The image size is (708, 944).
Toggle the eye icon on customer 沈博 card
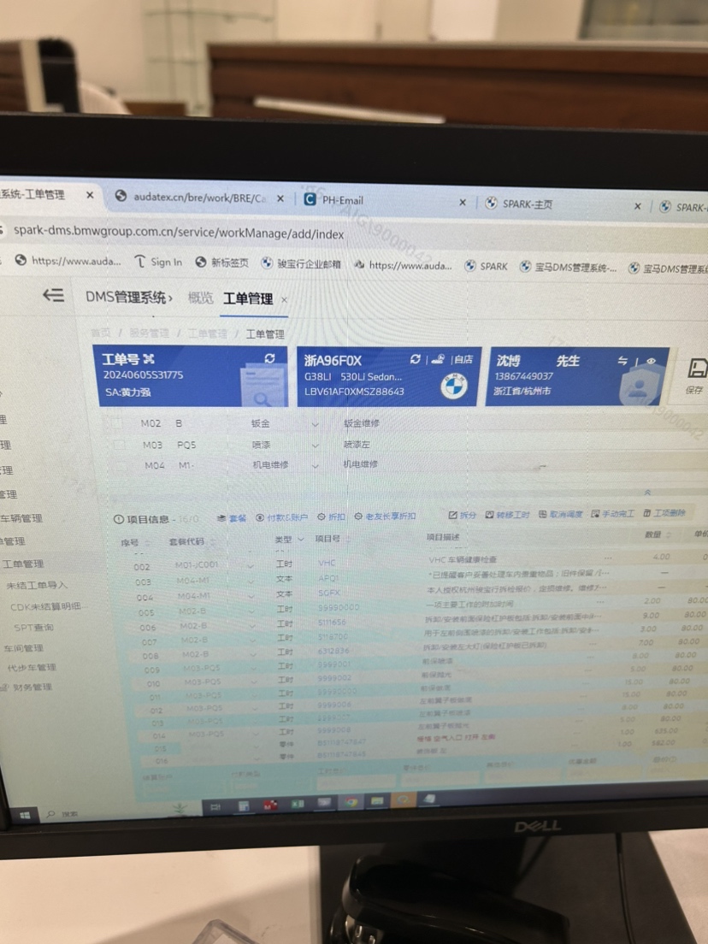coord(651,361)
